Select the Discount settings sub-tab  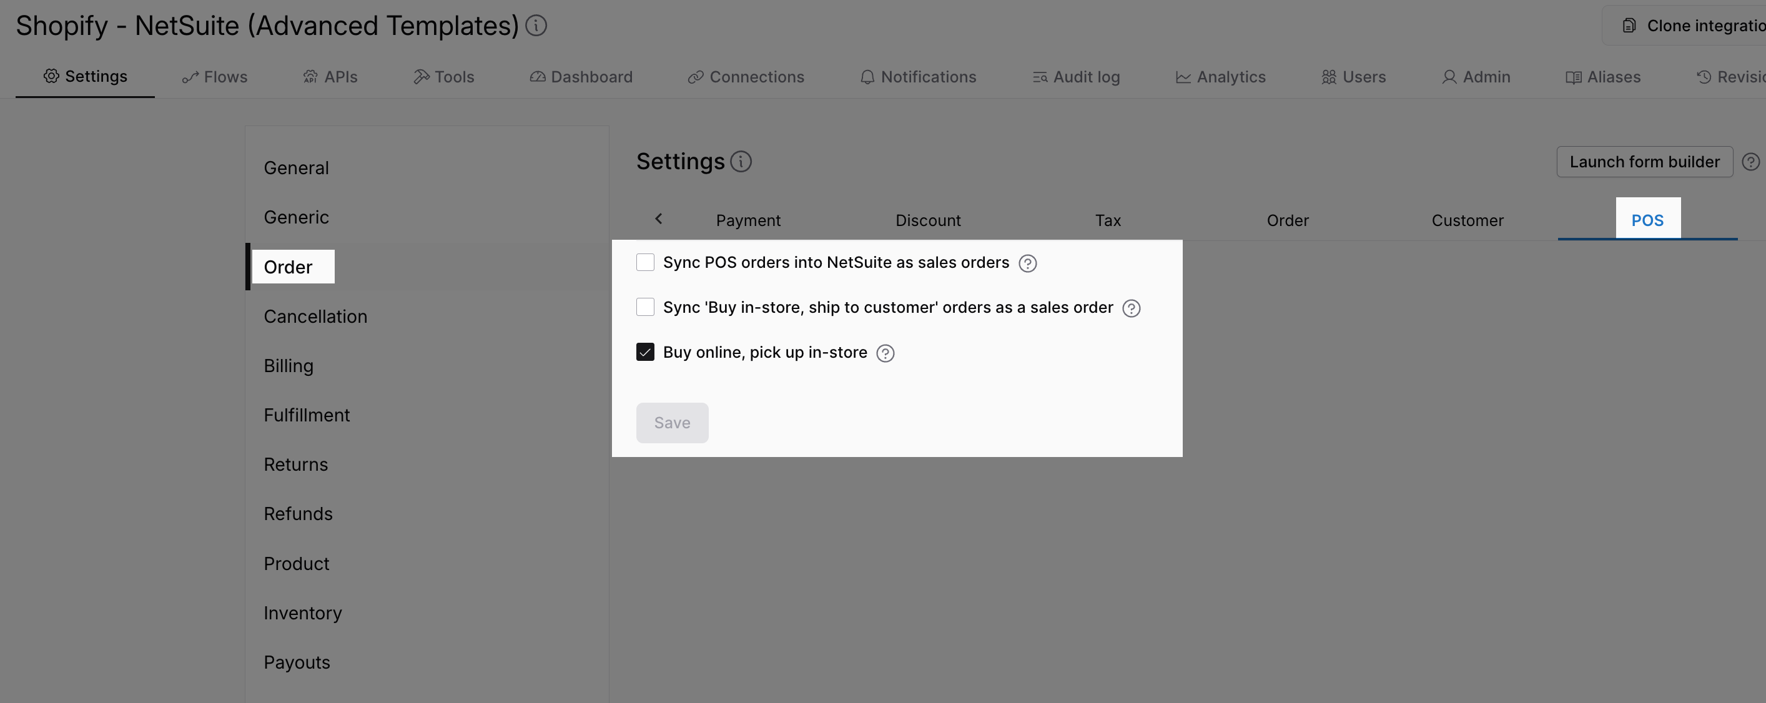(x=927, y=220)
